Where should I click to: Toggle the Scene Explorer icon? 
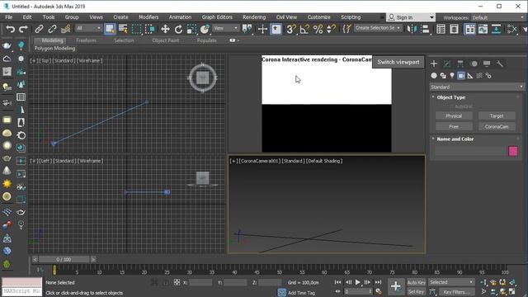click(x=441, y=30)
